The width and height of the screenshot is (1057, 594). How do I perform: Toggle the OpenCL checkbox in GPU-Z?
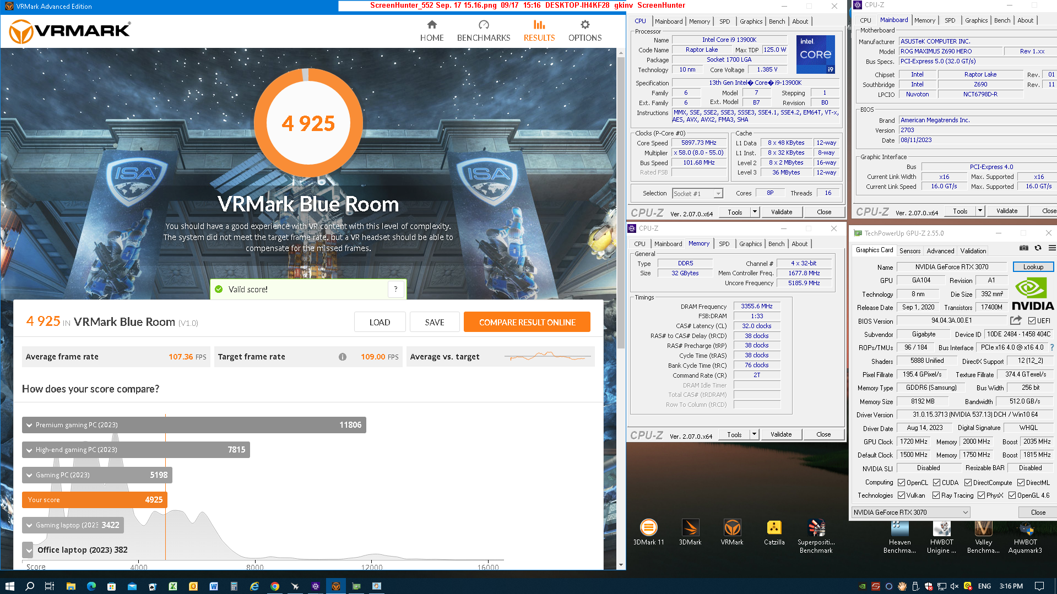click(x=901, y=483)
